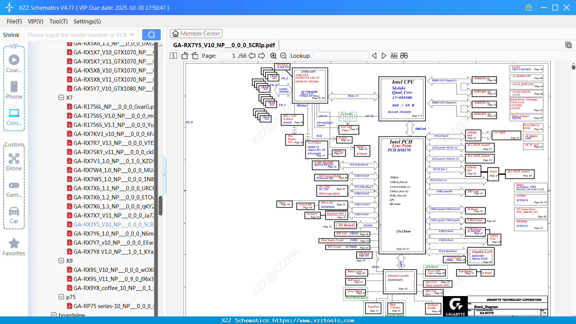This screenshot has height=324, width=576.
Task: Rotate the page counterclockwise
Action: (x=185, y=56)
